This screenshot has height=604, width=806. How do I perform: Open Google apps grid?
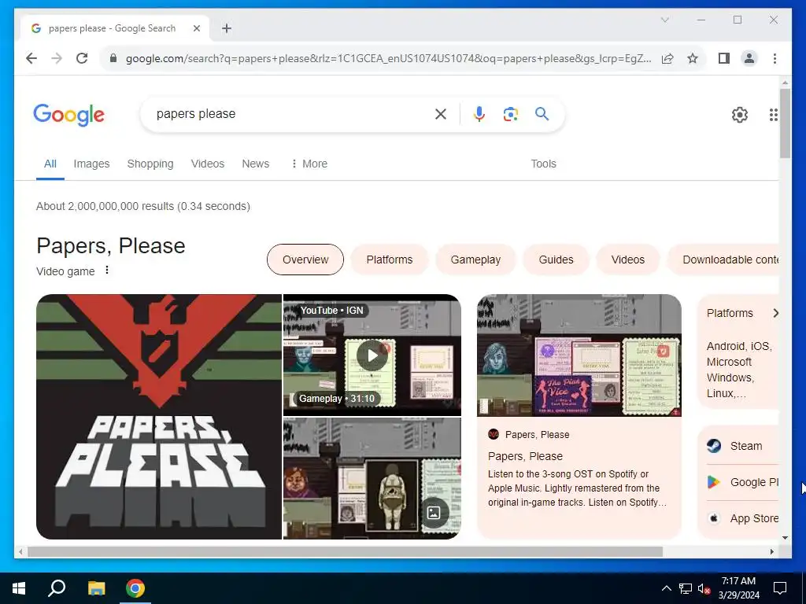pyautogui.click(x=773, y=115)
